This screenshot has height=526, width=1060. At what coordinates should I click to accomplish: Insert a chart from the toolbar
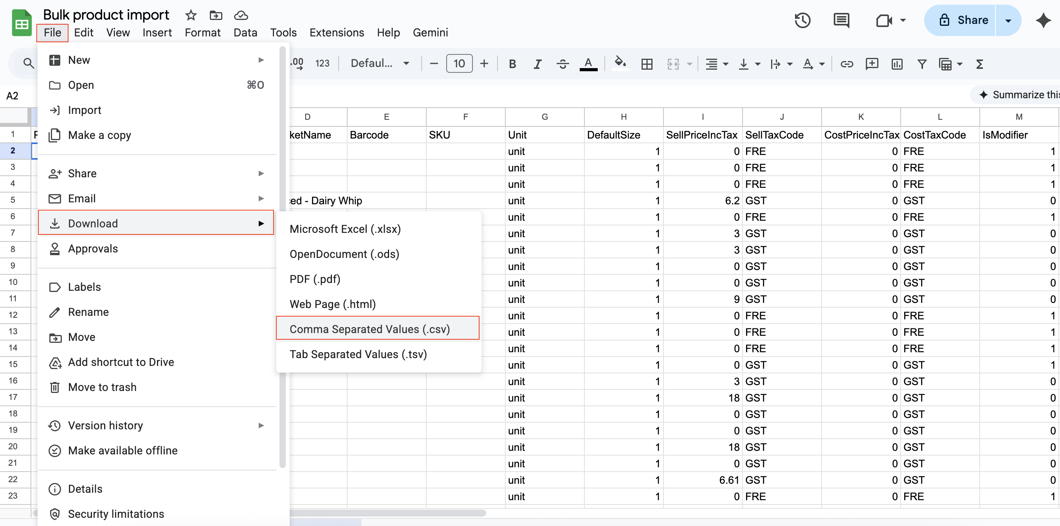897,64
